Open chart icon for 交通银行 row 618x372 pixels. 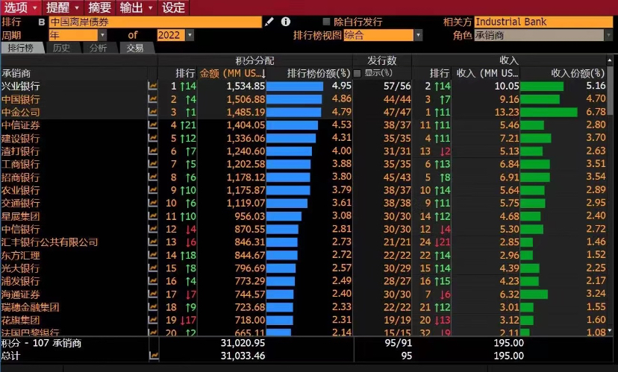tap(152, 203)
